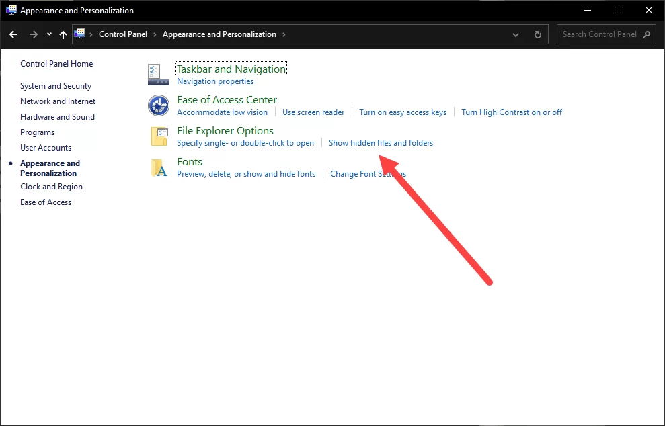Screen dimensions: 665x426
Task: Click the Ease of Access Center globe icon
Action: 158,105
